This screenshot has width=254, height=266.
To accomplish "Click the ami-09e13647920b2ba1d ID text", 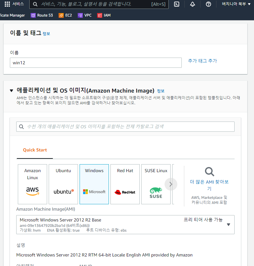I will 42,226.
